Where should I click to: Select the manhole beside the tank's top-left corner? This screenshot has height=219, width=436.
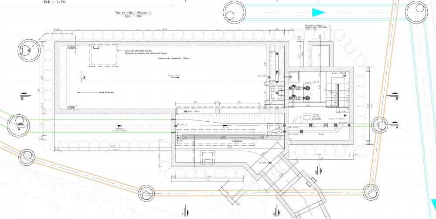click(28, 51)
